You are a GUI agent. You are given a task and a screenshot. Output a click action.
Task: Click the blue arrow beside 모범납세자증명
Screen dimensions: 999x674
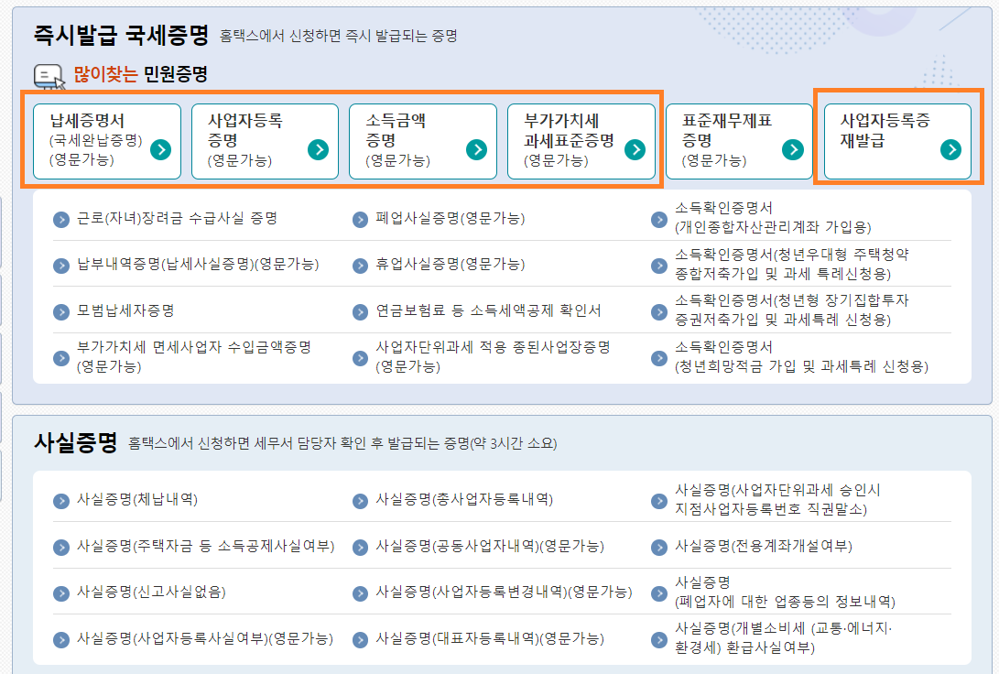[62, 311]
